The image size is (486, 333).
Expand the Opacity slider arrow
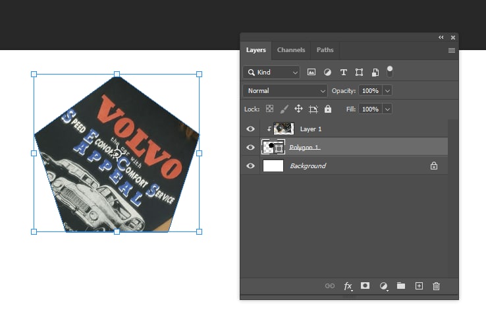click(387, 90)
